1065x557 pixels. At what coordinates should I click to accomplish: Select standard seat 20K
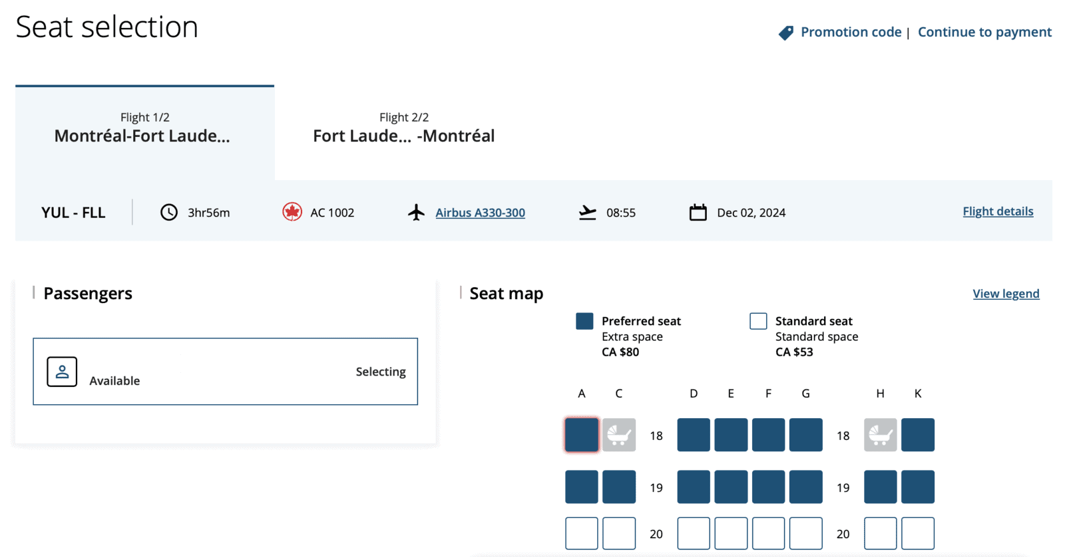coord(917,532)
